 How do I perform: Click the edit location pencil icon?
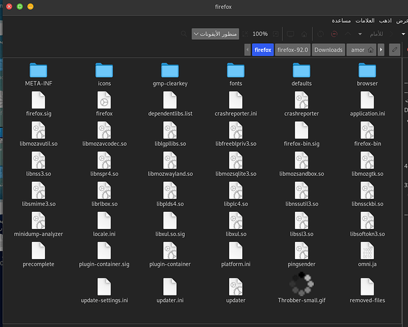pos(394,50)
